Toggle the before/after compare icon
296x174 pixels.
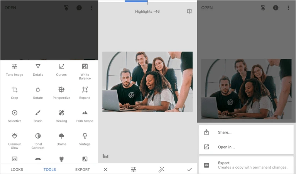189,11
